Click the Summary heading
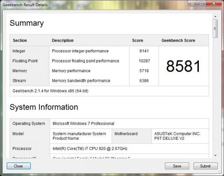 pyautogui.click(x=27, y=23)
